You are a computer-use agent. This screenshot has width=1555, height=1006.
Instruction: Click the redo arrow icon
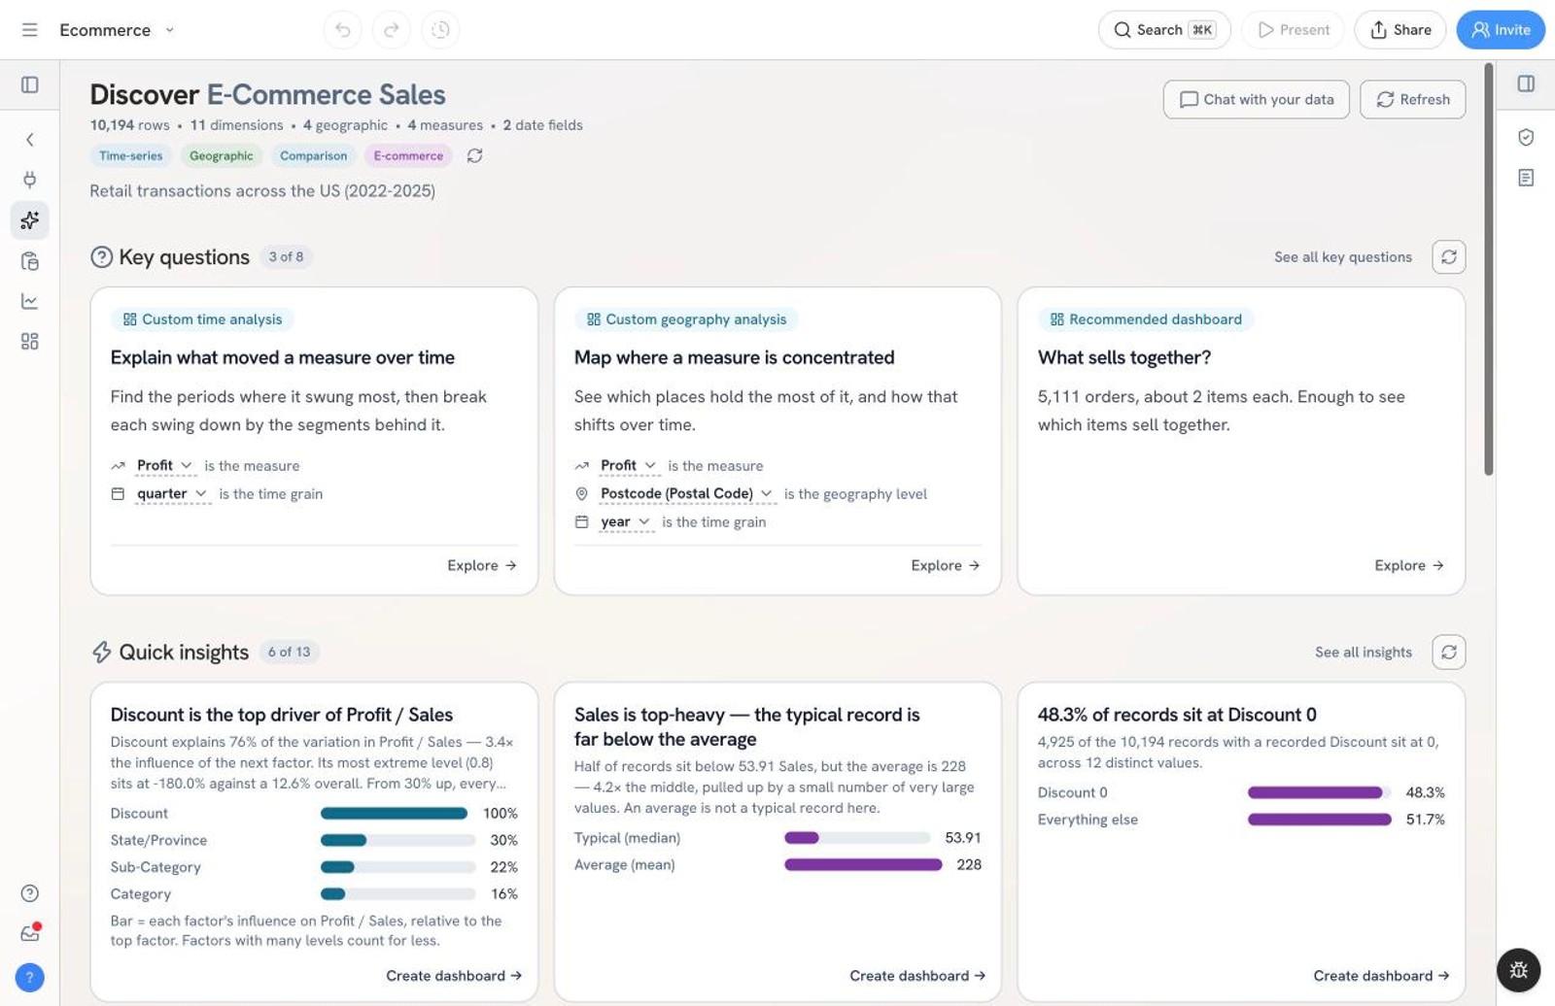click(391, 30)
